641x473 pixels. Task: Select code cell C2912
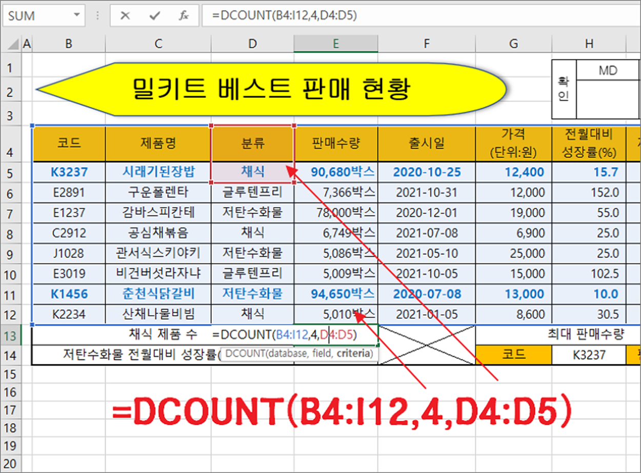pos(69,233)
